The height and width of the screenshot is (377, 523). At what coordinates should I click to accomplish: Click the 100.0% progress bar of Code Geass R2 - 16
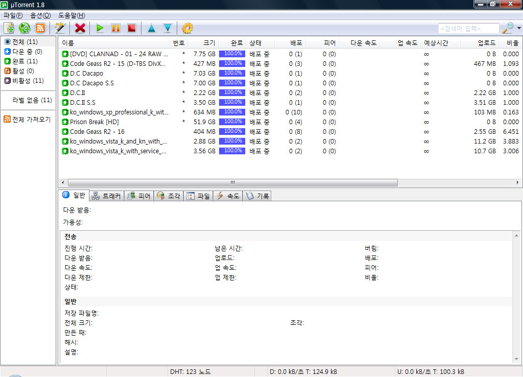[x=232, y=131]
